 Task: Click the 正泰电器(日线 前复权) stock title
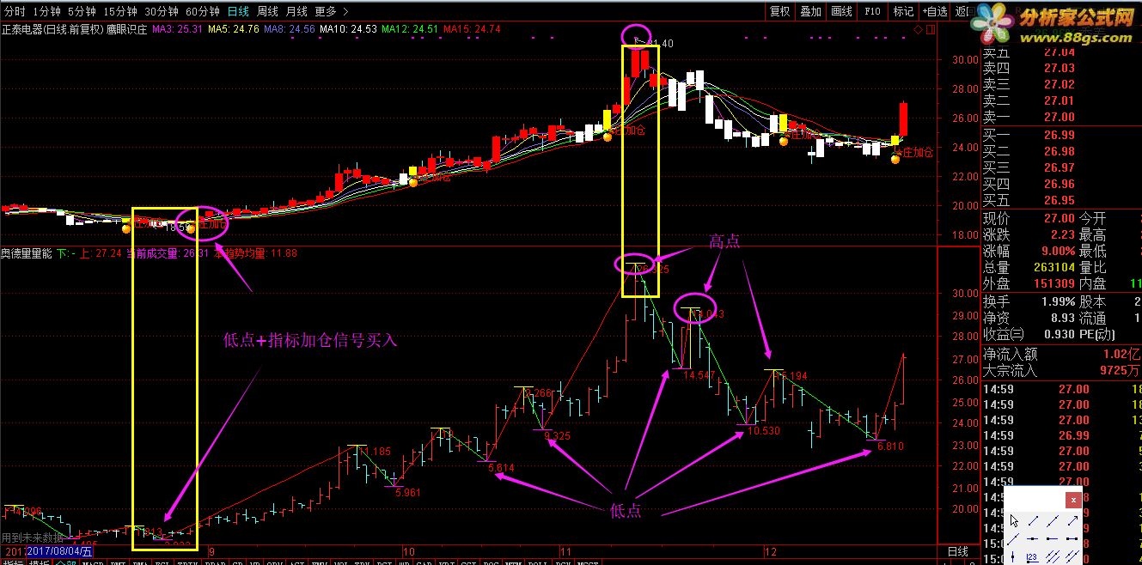52,29
